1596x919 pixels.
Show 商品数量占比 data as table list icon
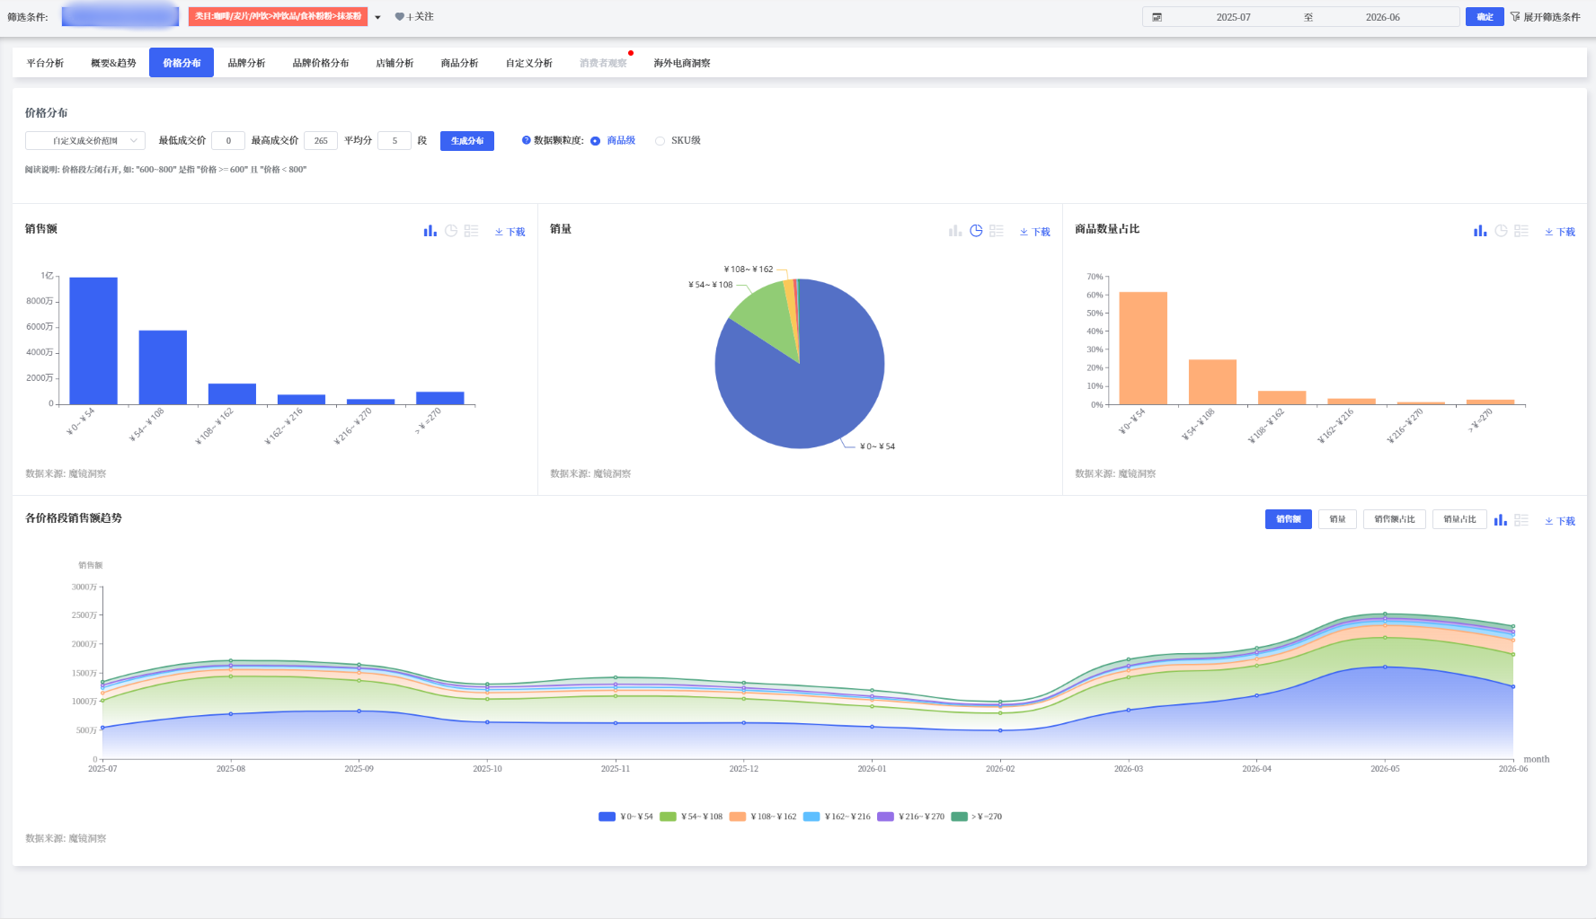tap(1521, 231)
